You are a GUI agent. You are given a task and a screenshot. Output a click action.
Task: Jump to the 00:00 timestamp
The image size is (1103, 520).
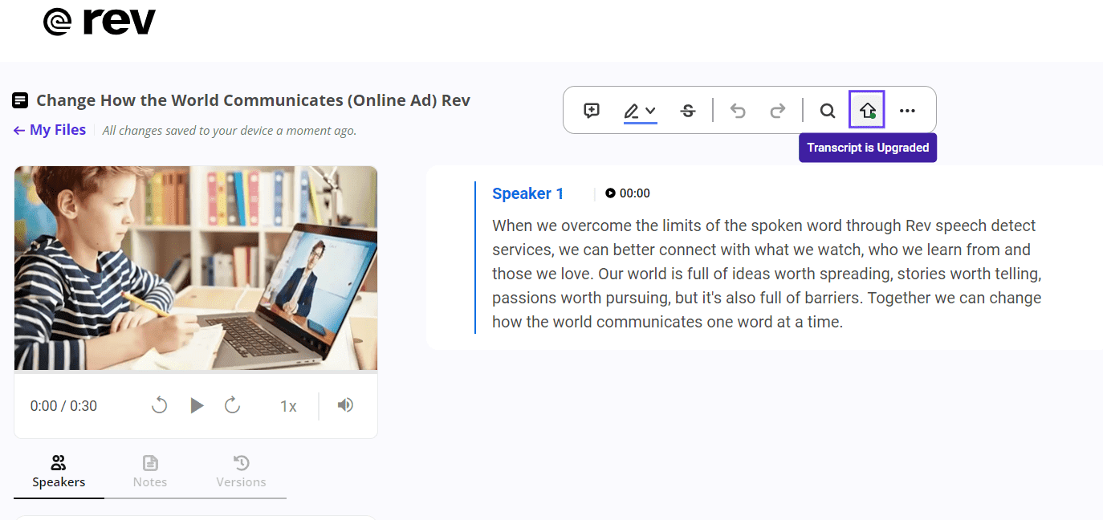(628, 193)
